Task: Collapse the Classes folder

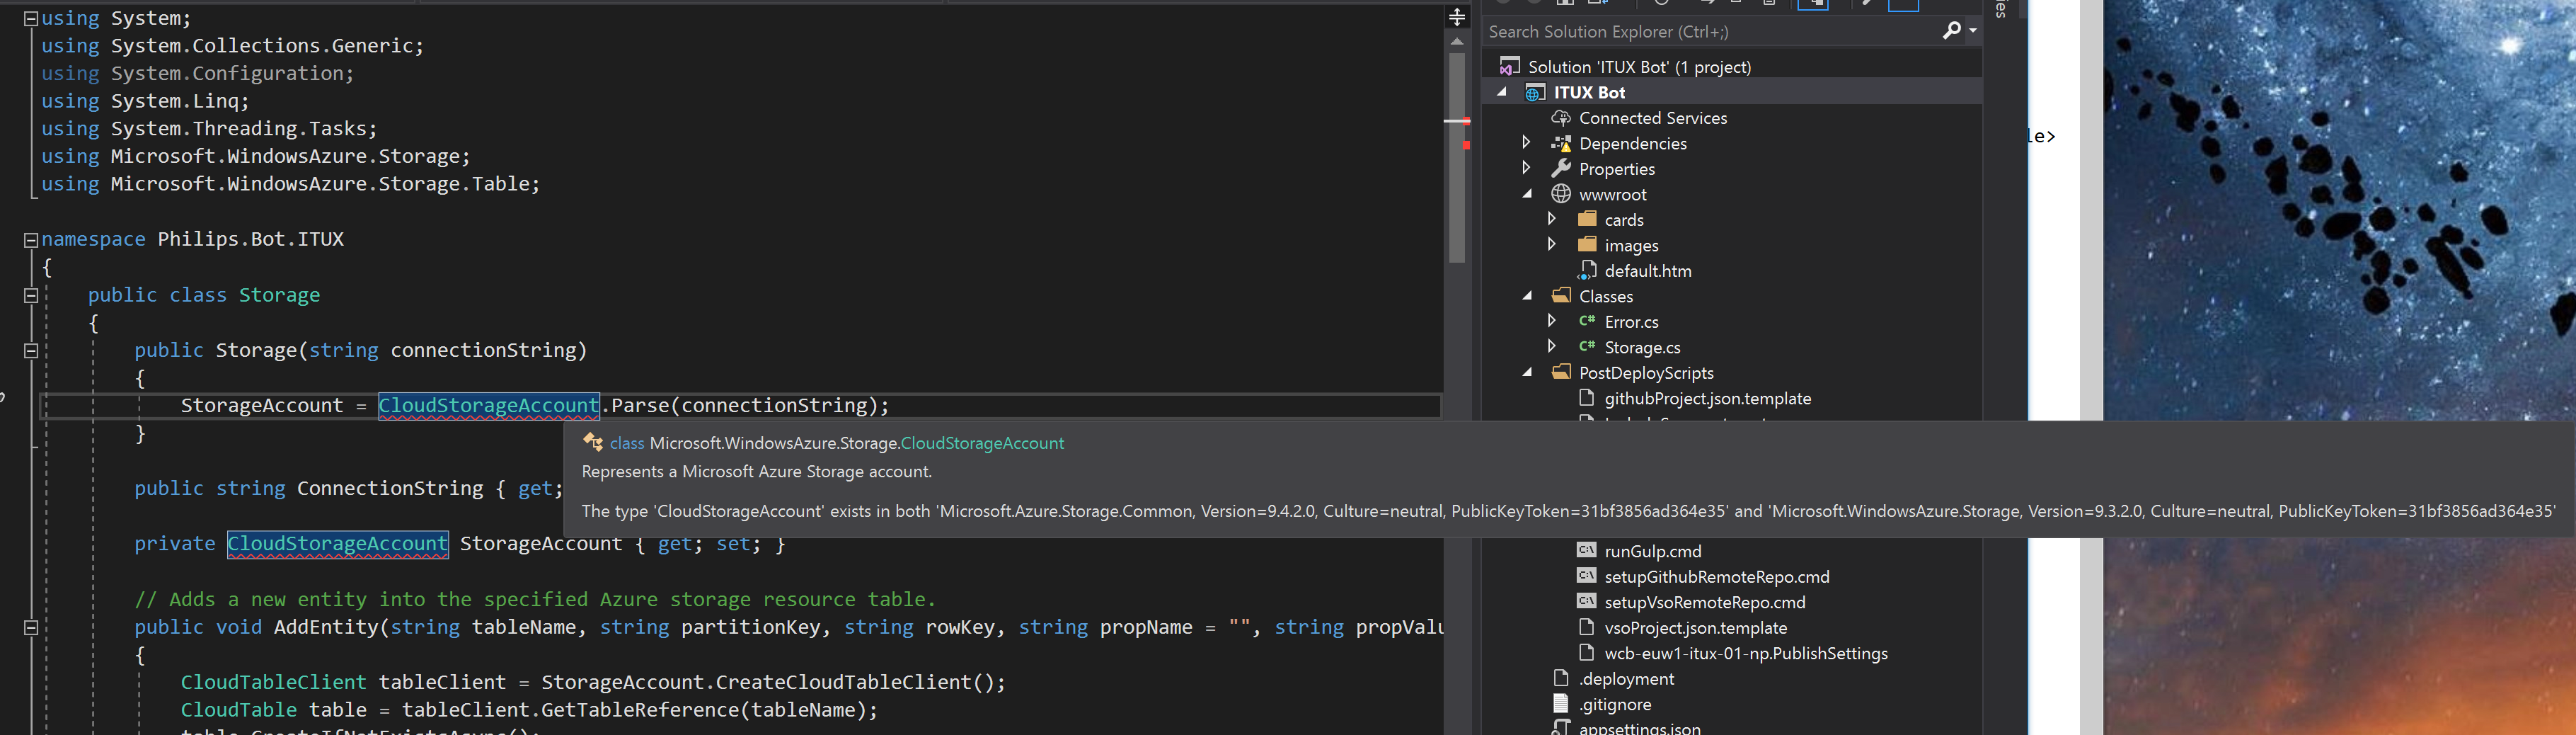Action: (x=1527, y=295)
